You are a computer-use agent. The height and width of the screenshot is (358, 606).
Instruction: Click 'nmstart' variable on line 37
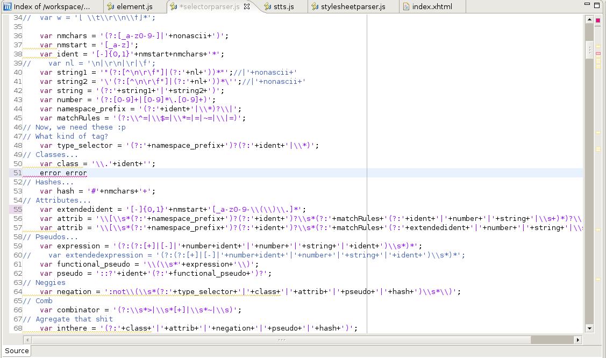click(x=72, y=45)
